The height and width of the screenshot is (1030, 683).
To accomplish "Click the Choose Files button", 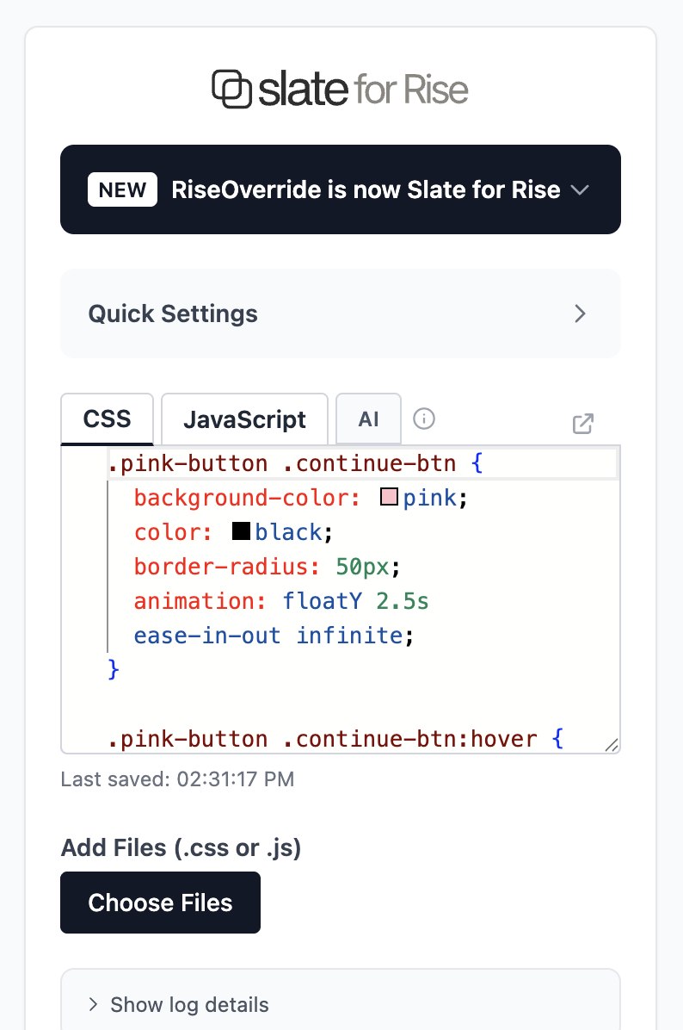I will pos(160,902).
